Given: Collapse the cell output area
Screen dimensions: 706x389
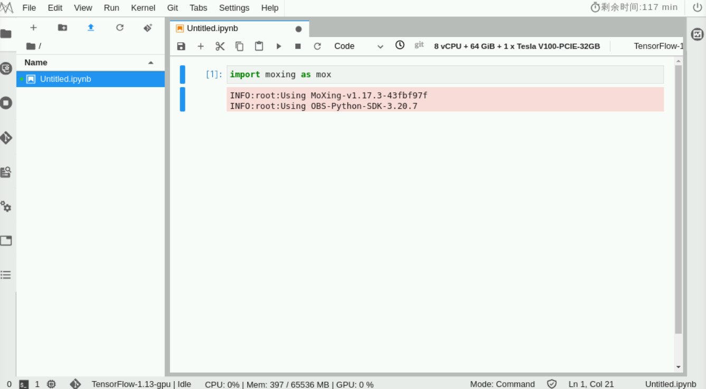Looking at the screenshot, I should click(x=183, y=99).
